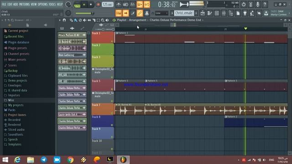This screenshot has height=164, width=292.
Task: Expand the Demo projects browser folder
Action: tap(17, 81)
